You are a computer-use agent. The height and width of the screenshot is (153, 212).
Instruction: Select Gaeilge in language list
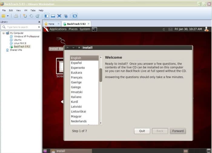point(84,82)
